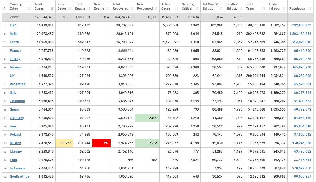
Task: Open the Peru country link
Action: (x=13, y=160)
